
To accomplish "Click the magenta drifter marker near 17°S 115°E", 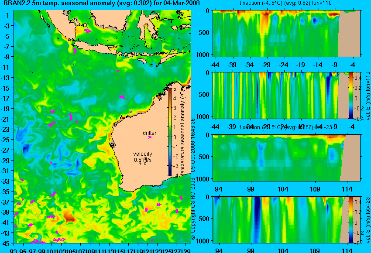I will tap(122, 97).
